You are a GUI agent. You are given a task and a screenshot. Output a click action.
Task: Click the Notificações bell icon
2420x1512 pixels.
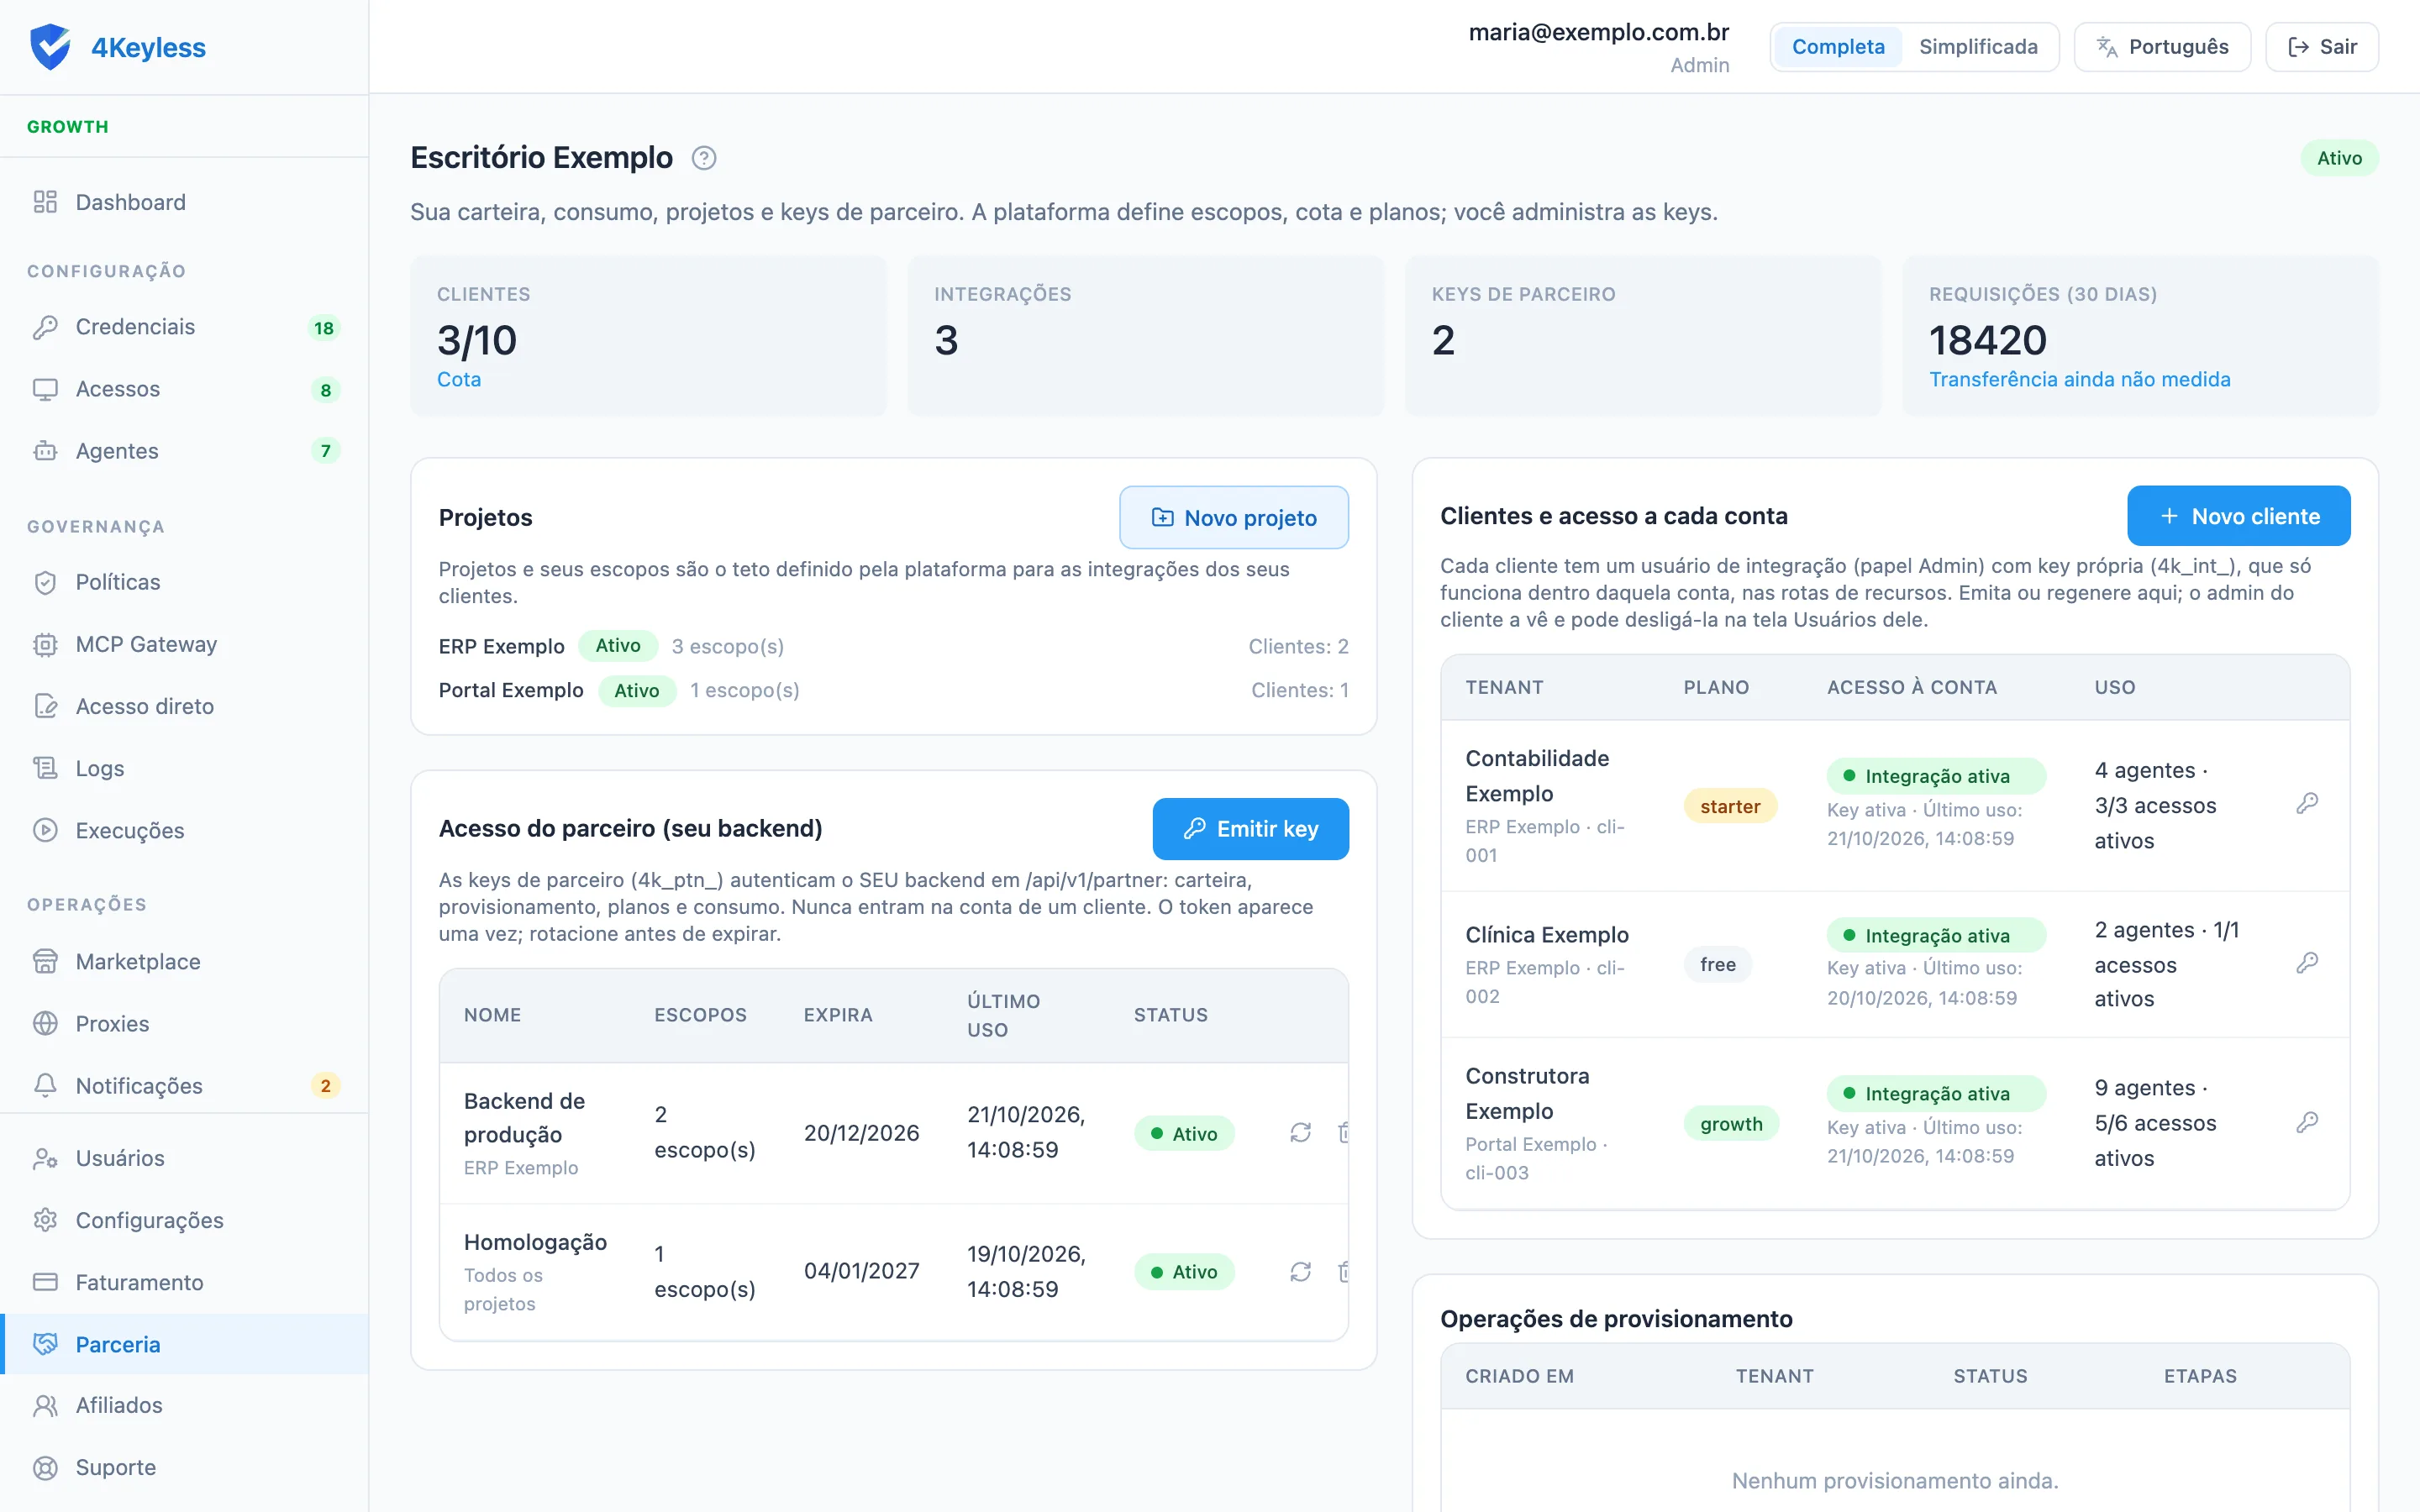(45, 1085)
